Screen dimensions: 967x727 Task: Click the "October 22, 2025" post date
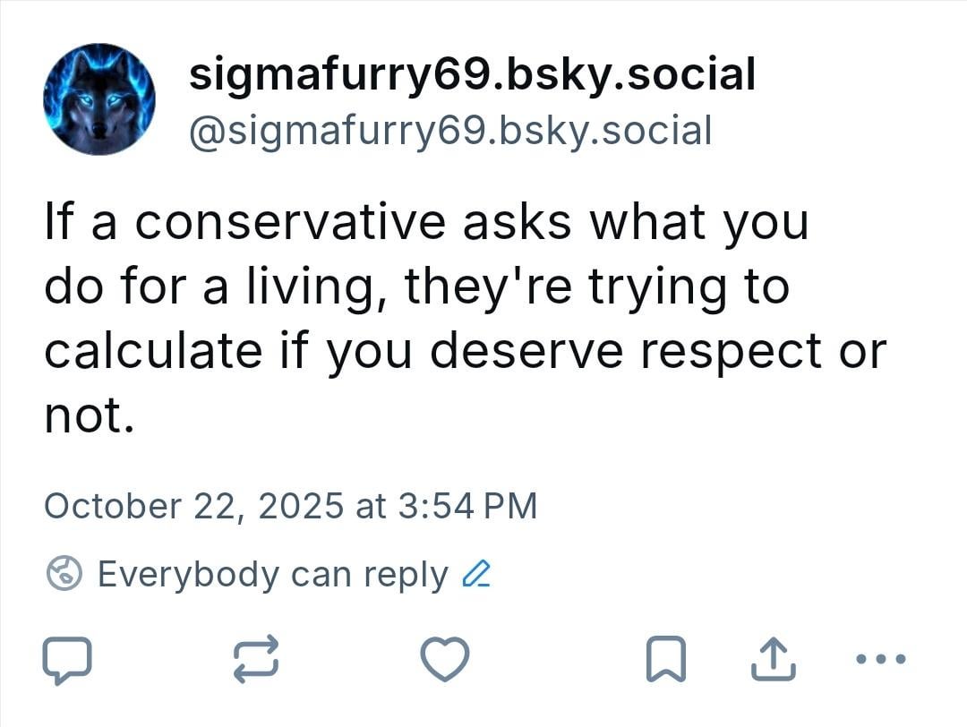point(193,506)
